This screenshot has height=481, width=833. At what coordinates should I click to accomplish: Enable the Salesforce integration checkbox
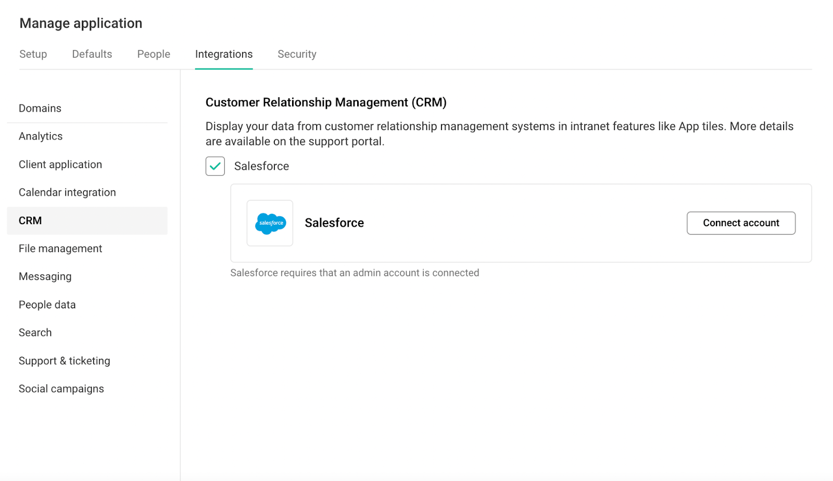[x=215, y=166]
